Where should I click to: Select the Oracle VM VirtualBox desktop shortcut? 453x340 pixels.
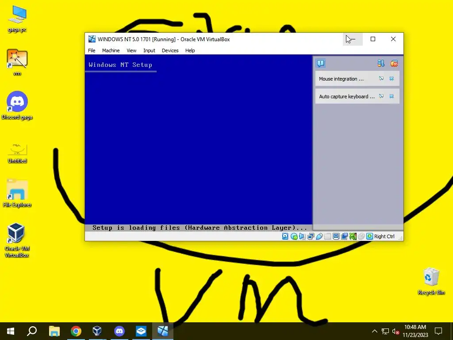pyautogui.click(x=17, y=240)
